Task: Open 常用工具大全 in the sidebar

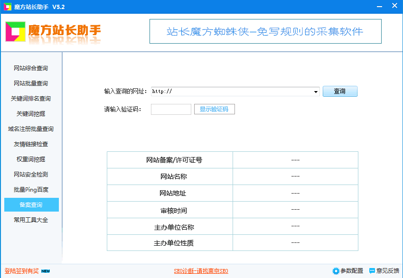Action: [x=31, y=220]
